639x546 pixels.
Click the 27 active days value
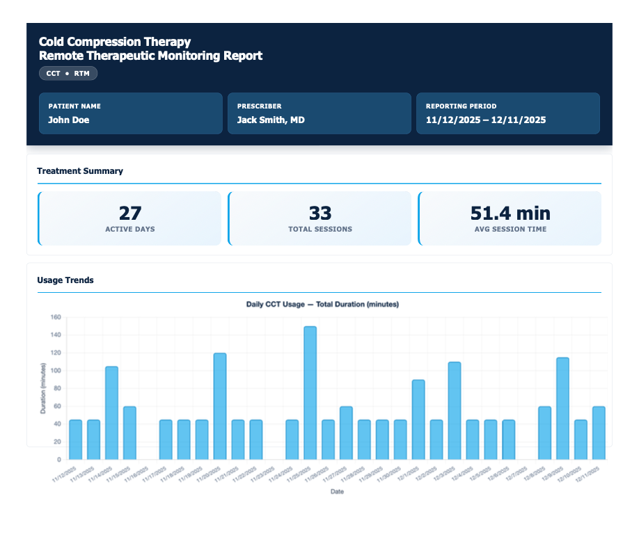point(130,213)
